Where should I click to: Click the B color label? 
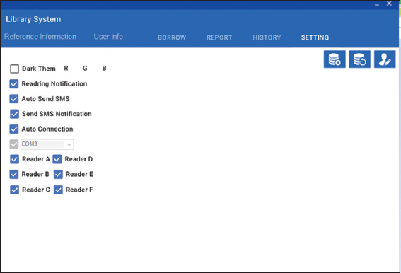coord(104,69)
